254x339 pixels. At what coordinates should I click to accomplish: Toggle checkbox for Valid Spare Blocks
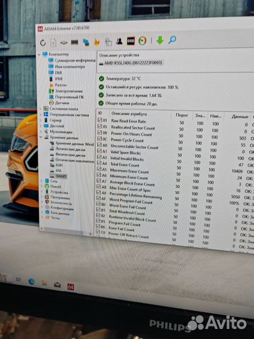(x=99, y=151)
